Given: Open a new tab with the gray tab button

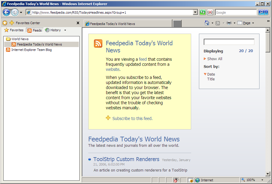Looking at the screenshot, I should (x=177, y=24).
